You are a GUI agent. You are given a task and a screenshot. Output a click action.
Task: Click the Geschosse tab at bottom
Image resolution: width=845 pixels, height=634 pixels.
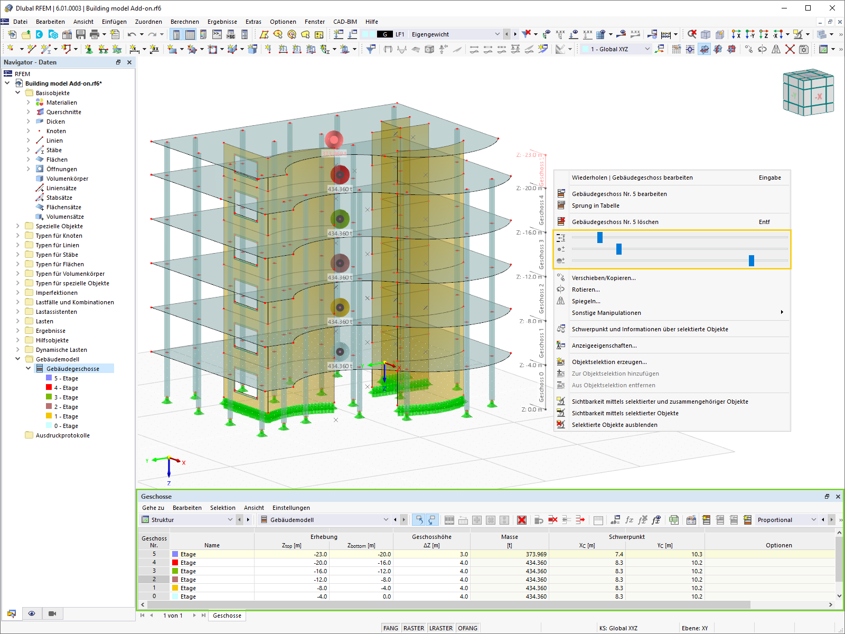point(227,616)
